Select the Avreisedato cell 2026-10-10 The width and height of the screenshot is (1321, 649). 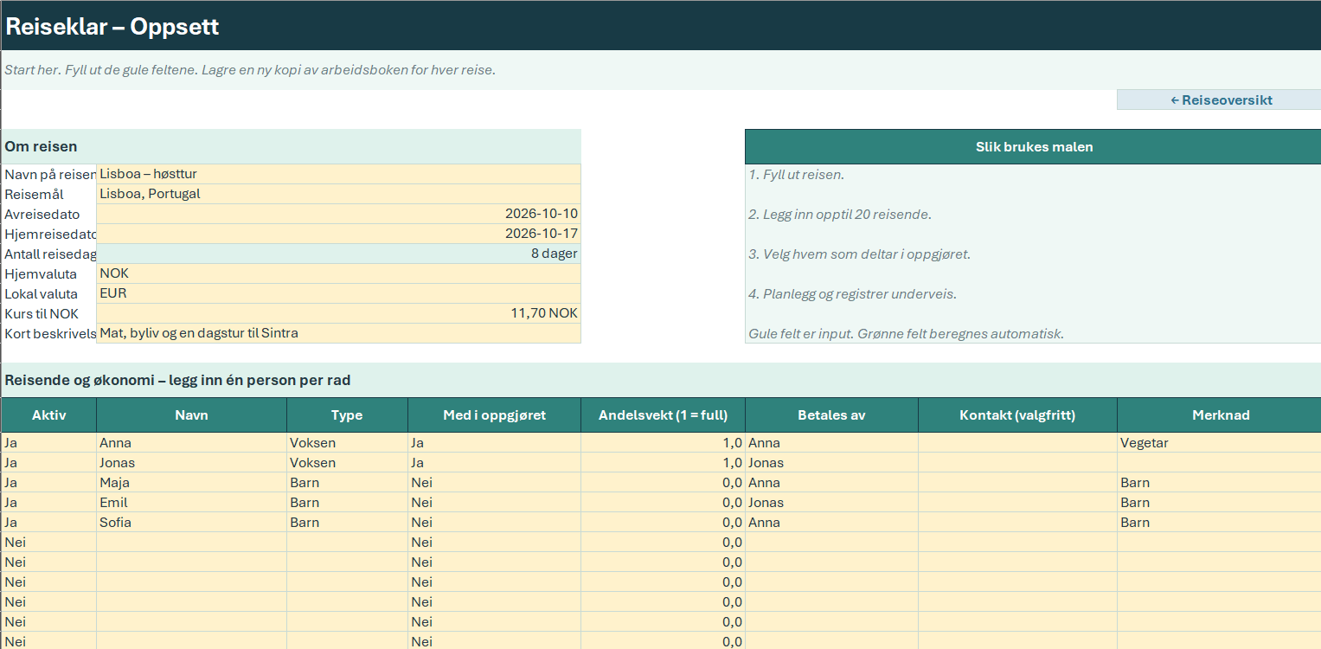click(x=338, y=214)
